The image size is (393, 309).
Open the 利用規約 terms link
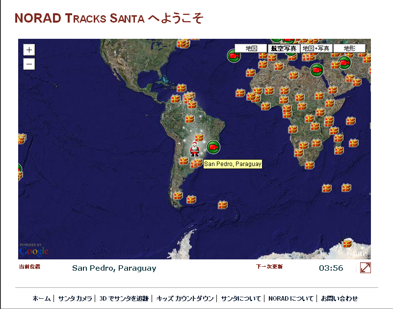pyautogui.click(x=357, y=254)
